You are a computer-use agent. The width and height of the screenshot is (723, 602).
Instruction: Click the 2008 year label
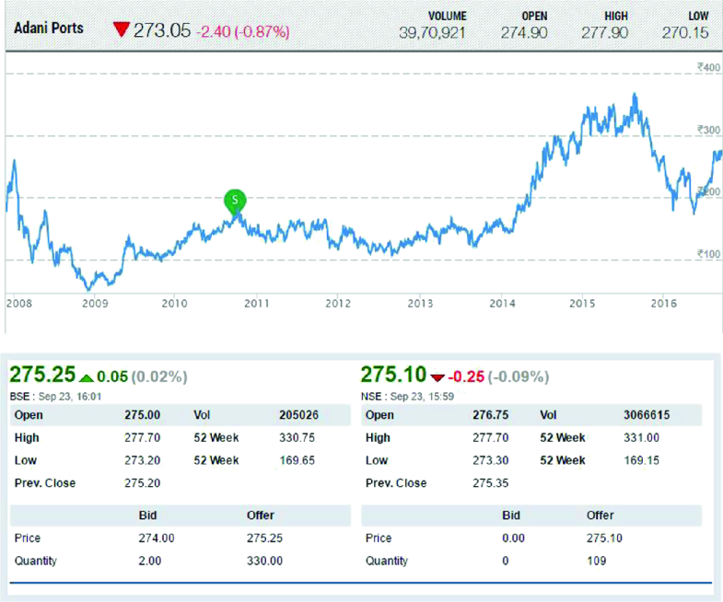pos(19,304)
